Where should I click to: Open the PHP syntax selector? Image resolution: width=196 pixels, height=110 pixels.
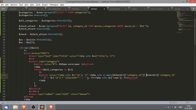click(187, 103)
